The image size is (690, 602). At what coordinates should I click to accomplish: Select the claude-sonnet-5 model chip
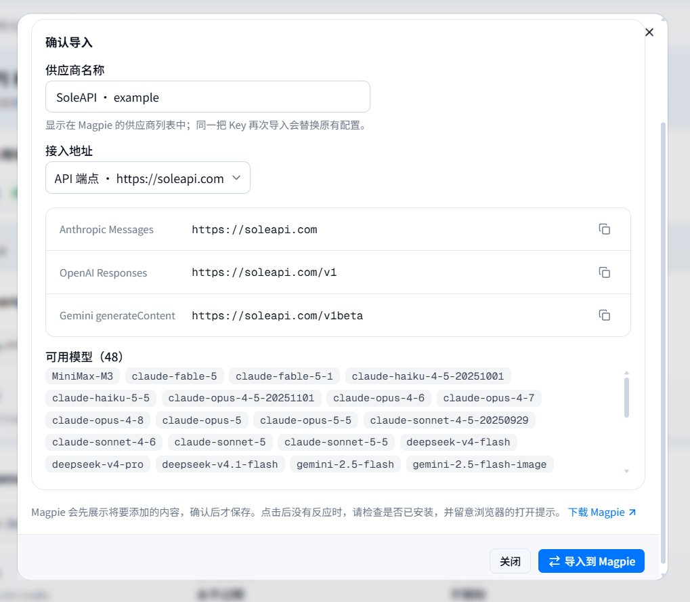point(220,442)
